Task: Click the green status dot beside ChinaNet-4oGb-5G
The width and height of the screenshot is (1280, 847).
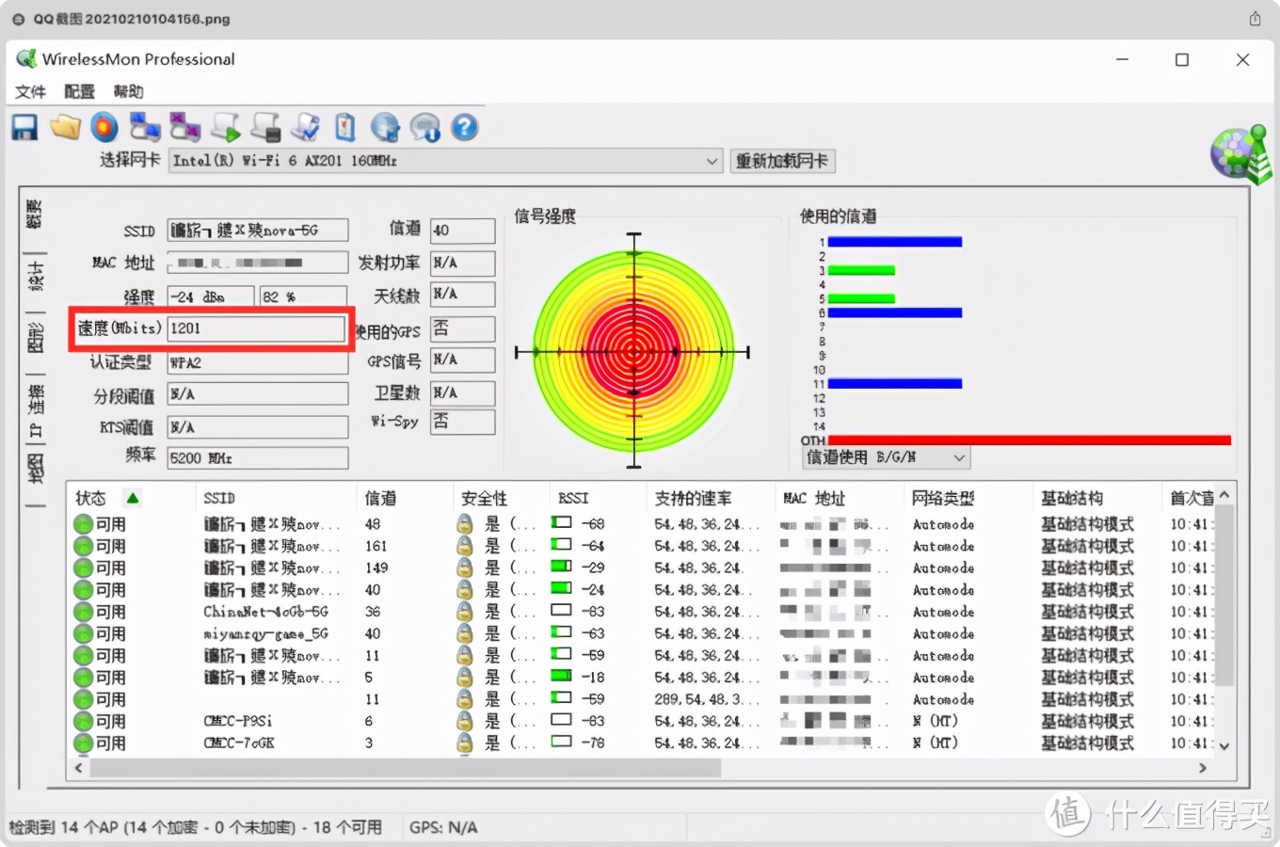Action: click(83, 612)
